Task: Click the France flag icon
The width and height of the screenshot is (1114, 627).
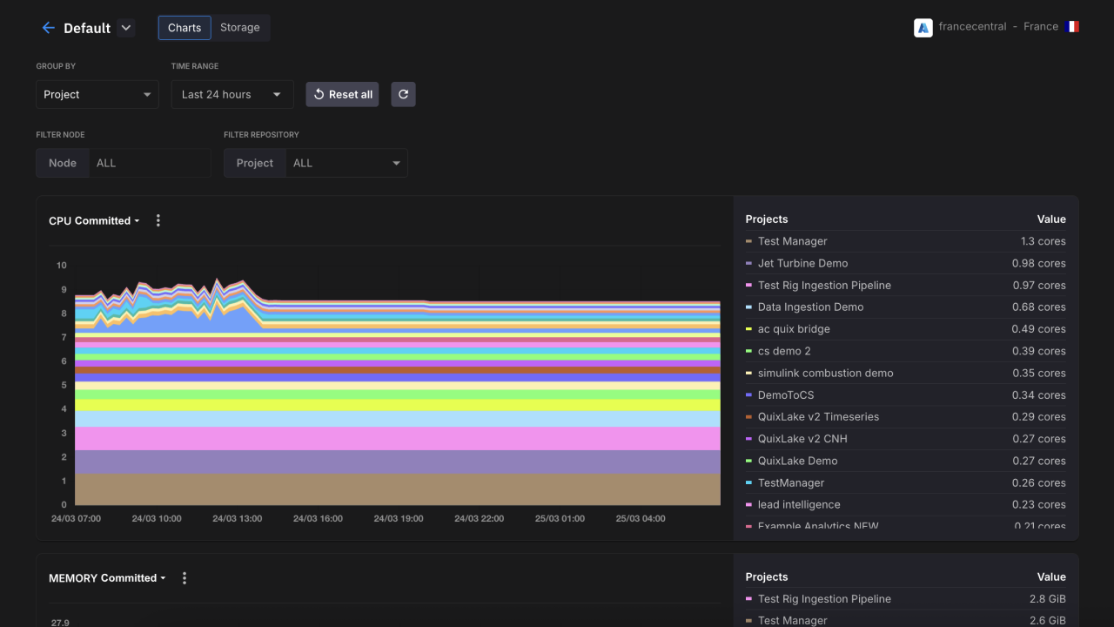Action: 1071,27
